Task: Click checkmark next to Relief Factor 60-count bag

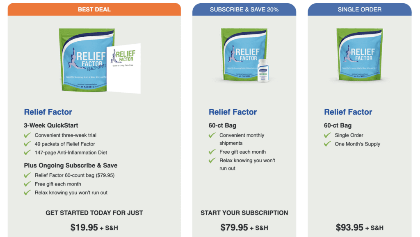Action: (27, 175)
